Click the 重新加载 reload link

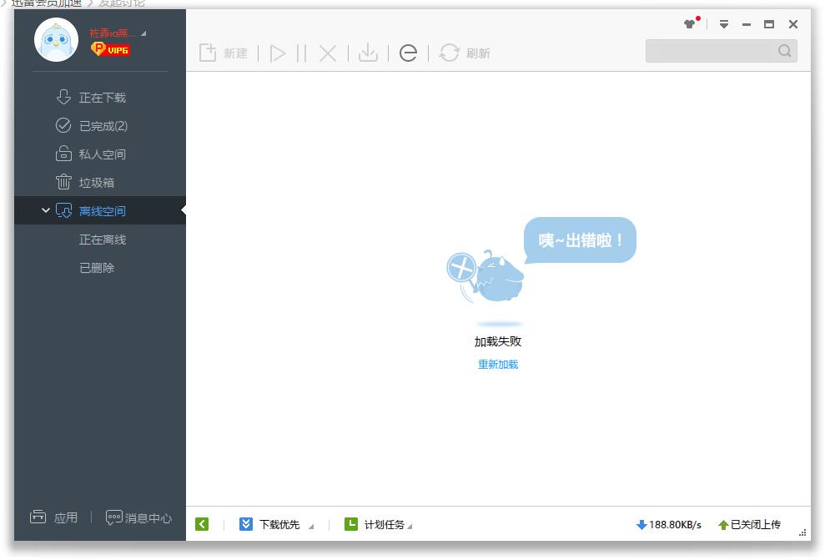498,364
